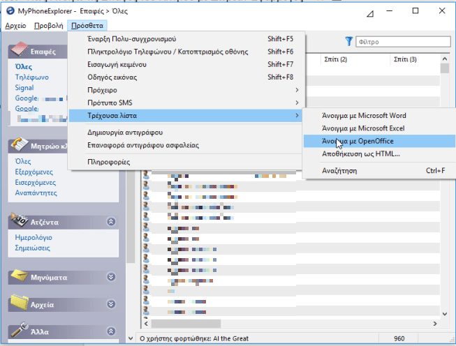Open Πληροφορίες menu entry

pos(186,162)
